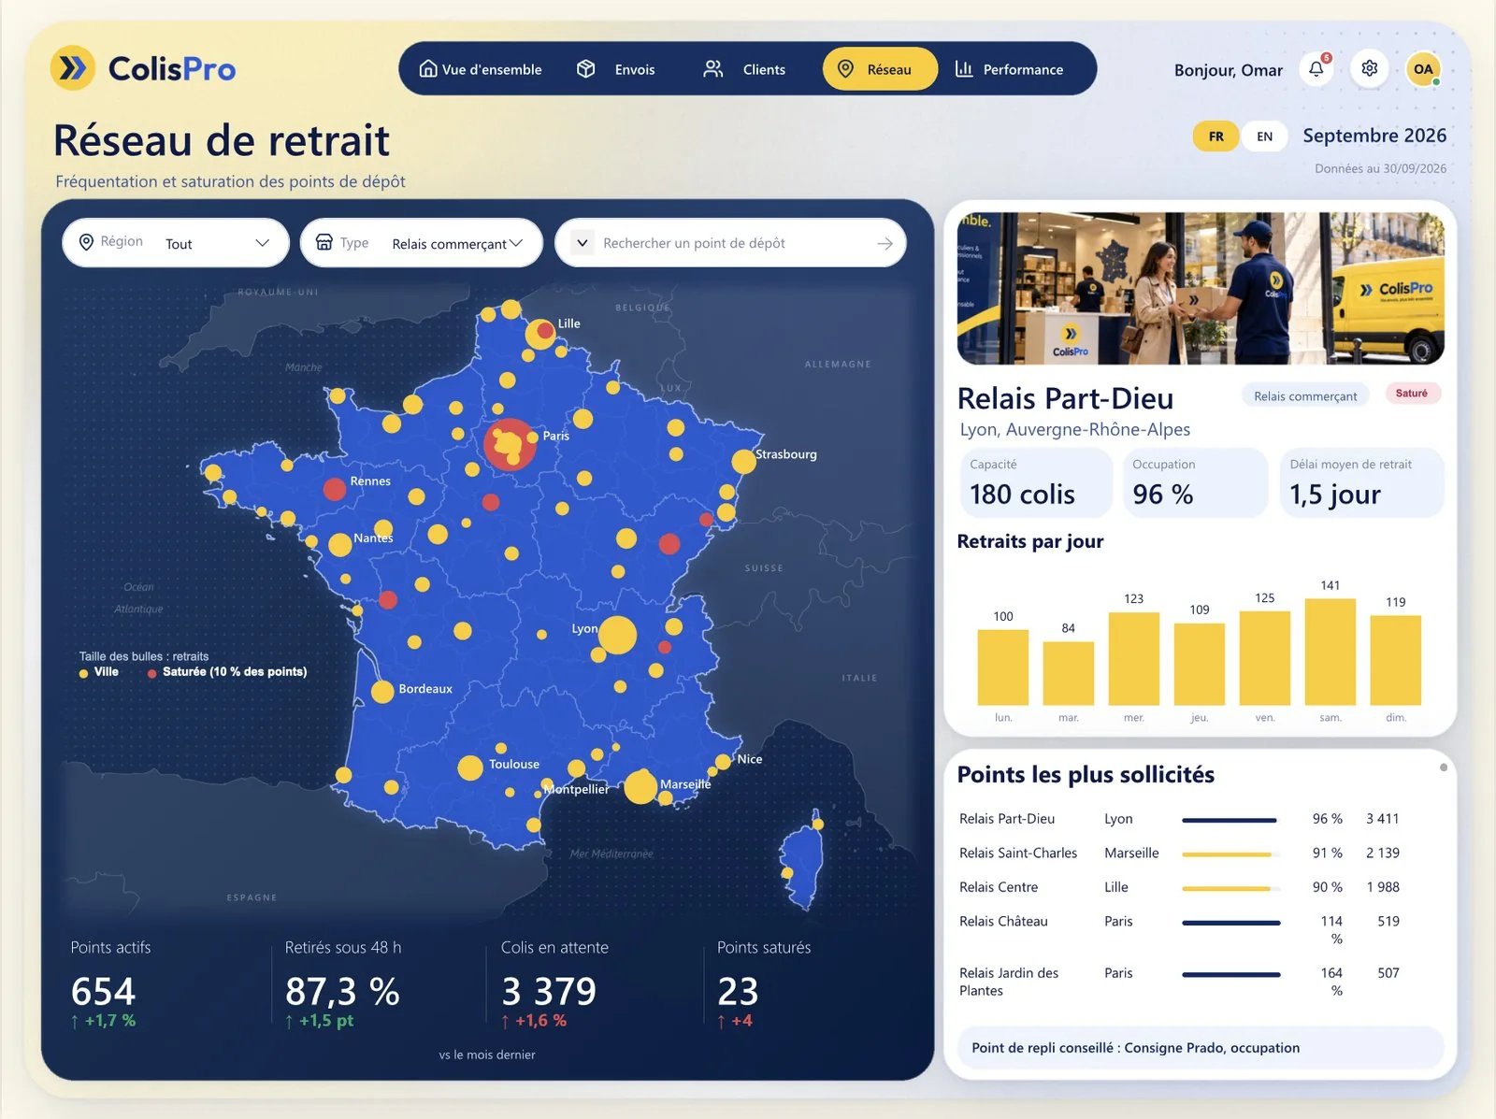Go to Vue d'ensemble tab
Viewport: 1496px width, 1119px height.
[481, 69]
